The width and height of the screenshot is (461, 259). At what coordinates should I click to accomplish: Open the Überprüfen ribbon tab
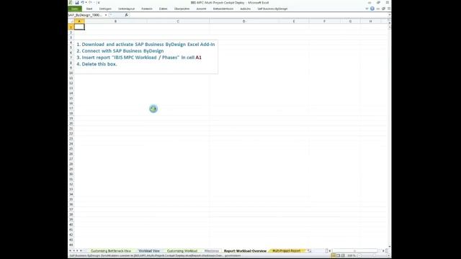click(x=182, y=9)
